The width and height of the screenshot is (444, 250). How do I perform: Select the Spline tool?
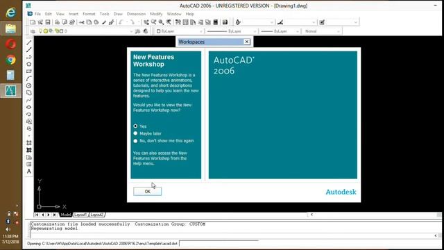29,100
